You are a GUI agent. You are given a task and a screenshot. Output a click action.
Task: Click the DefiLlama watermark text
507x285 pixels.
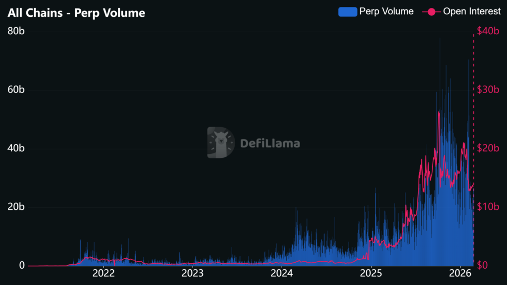tap(270, 143)
